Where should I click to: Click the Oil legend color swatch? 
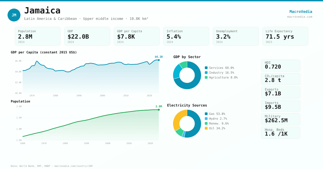206,128
